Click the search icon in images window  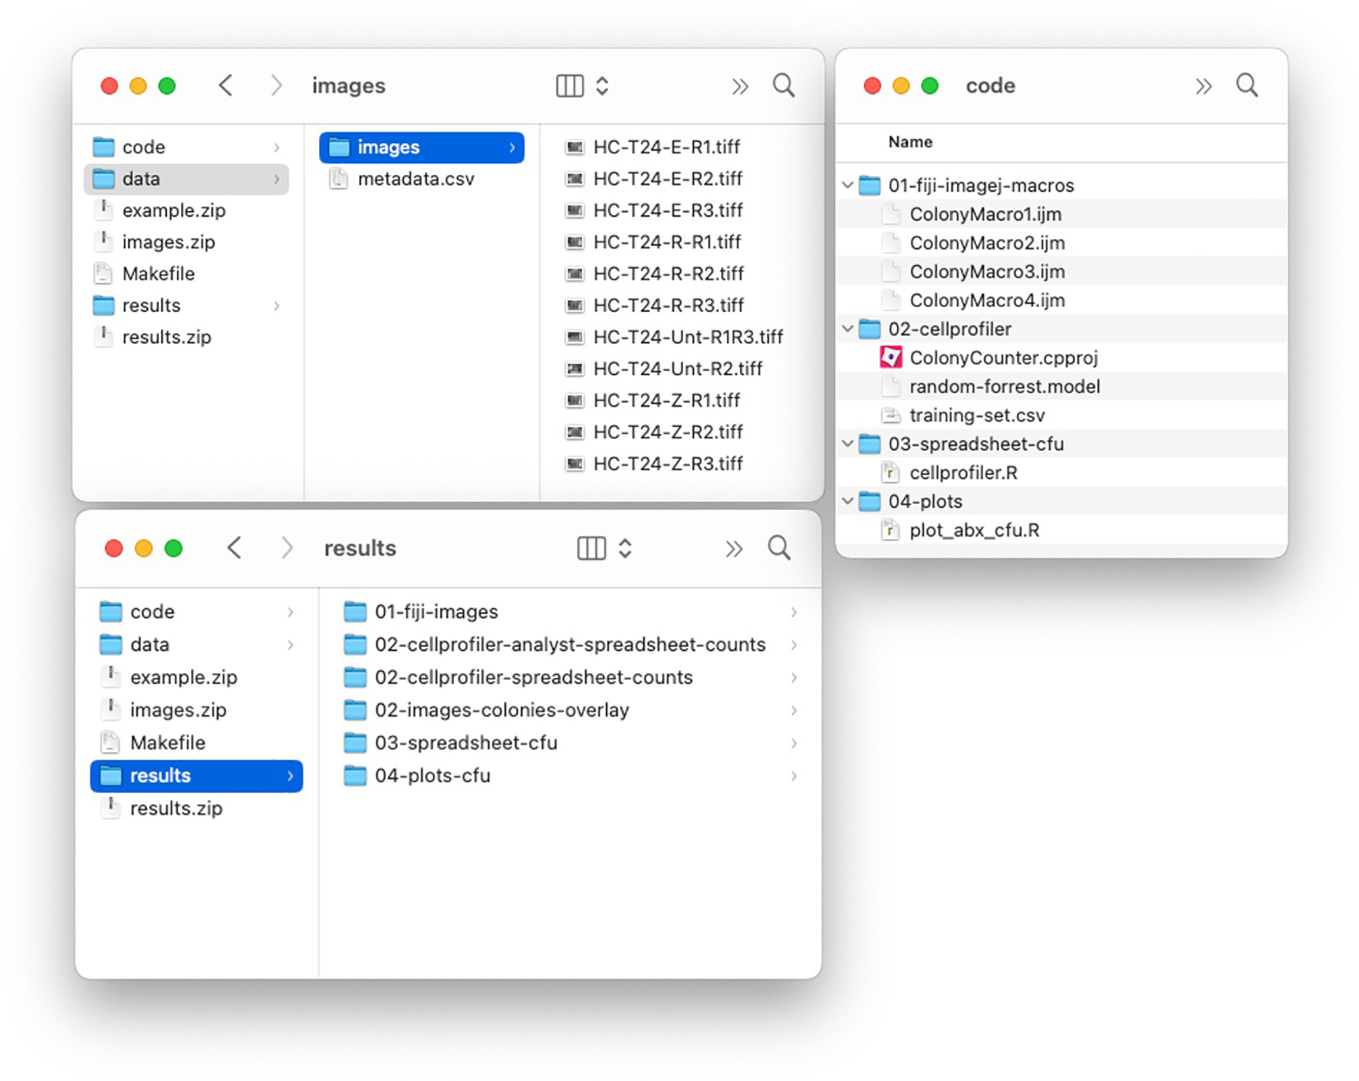(x=784, y=85)
